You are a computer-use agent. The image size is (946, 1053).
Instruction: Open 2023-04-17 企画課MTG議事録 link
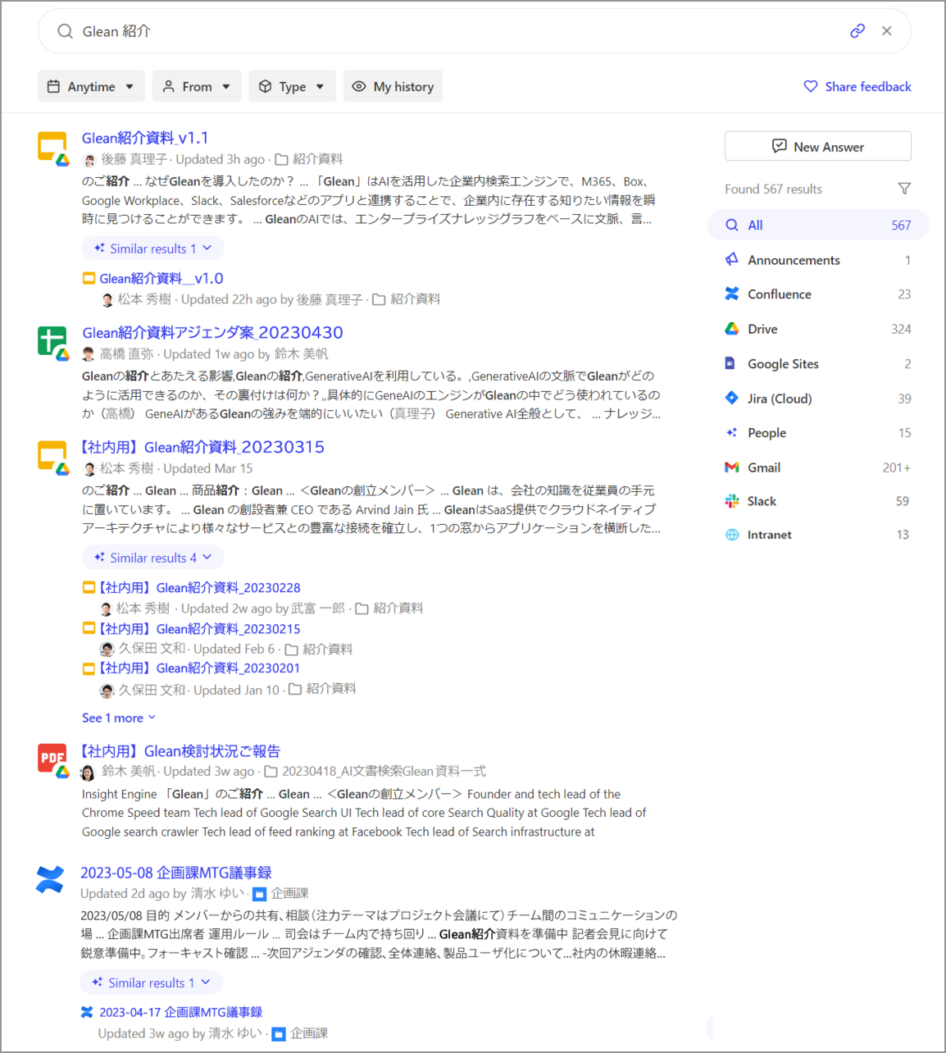pyautogui.click(x=181, y=1012)
